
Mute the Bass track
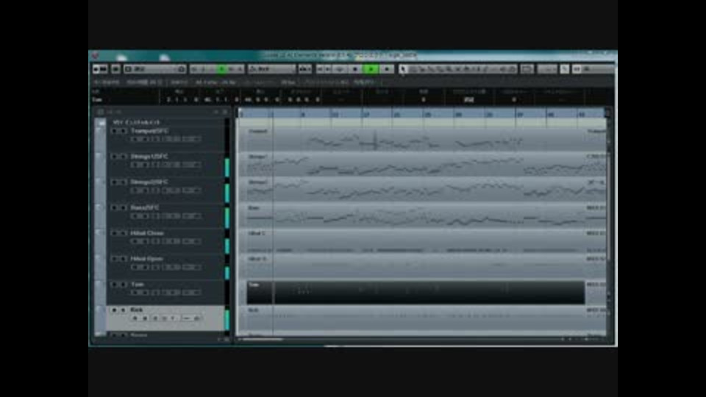114,207
